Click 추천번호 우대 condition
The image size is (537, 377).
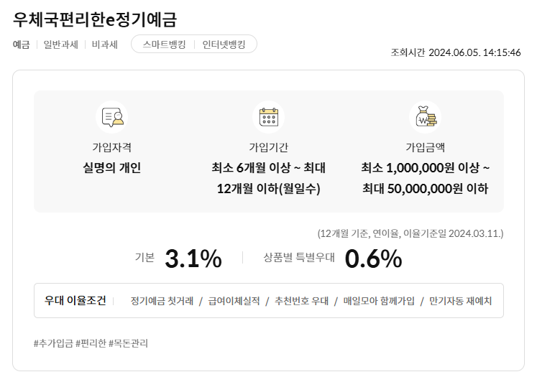point(301,301)
